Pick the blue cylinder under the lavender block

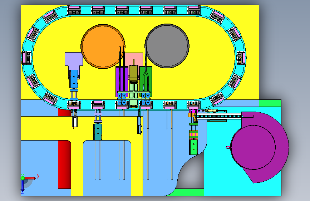click(x=74, y=79)
